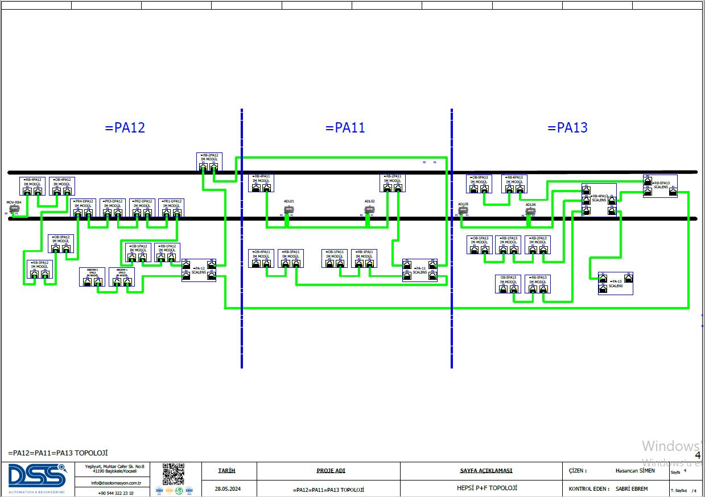705x497 pixels.
Task: Click the PA-13 SCALENS switch block
Action: click(x=615, y=283)
